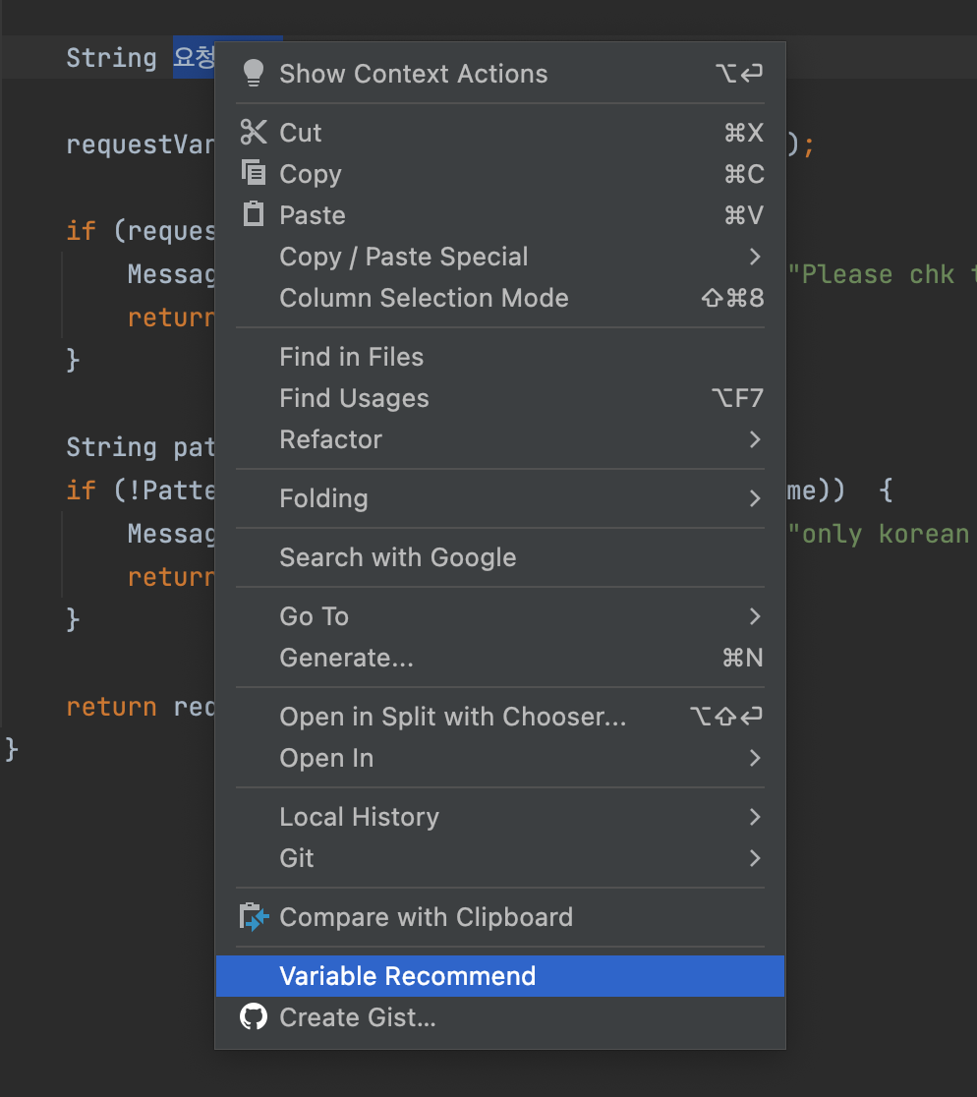Click the Show Context Actions lightbulb icon
Image resolution: width=977 pixels, height=1097 pixels.
pos(254,73)
